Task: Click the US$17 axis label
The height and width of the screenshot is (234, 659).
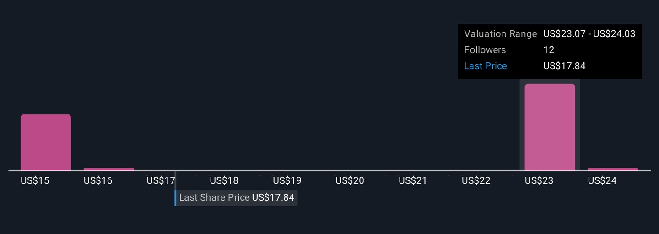Action: point(161,181)
